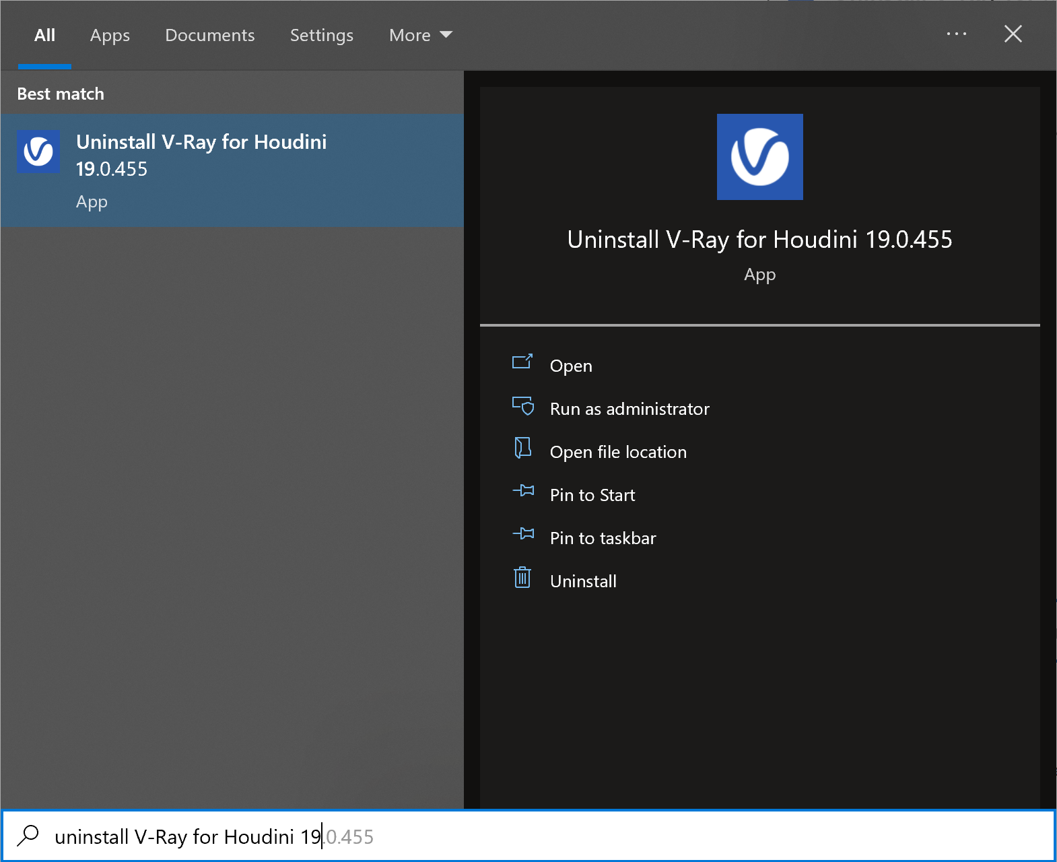Choose Pin to Start

(592, 495)
